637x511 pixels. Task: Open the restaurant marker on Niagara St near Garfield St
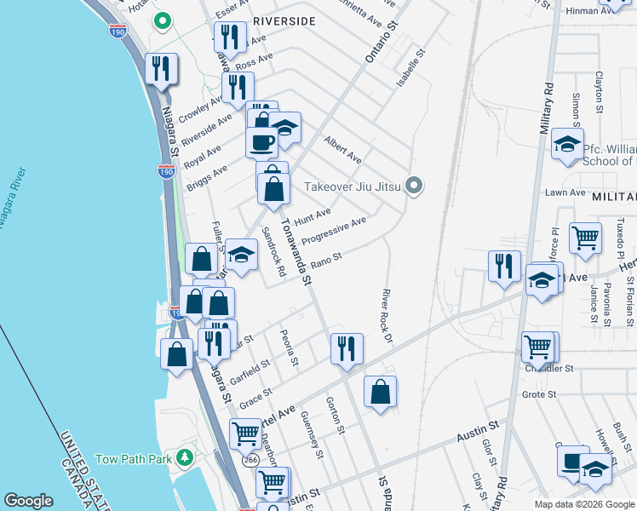[214, 345]
